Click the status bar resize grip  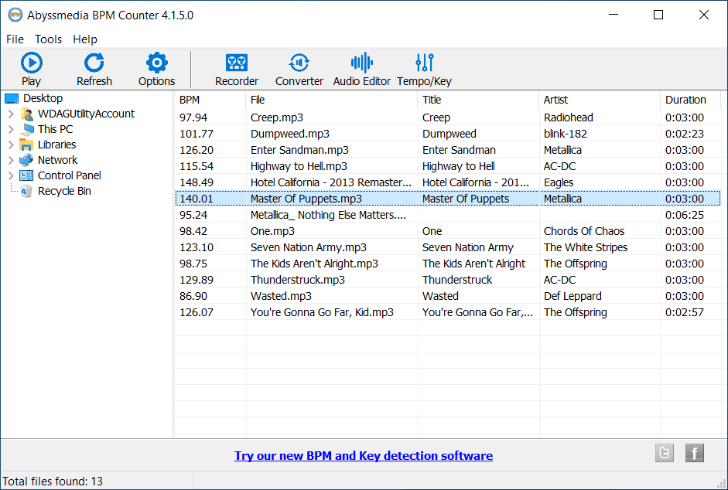point(723,484)
